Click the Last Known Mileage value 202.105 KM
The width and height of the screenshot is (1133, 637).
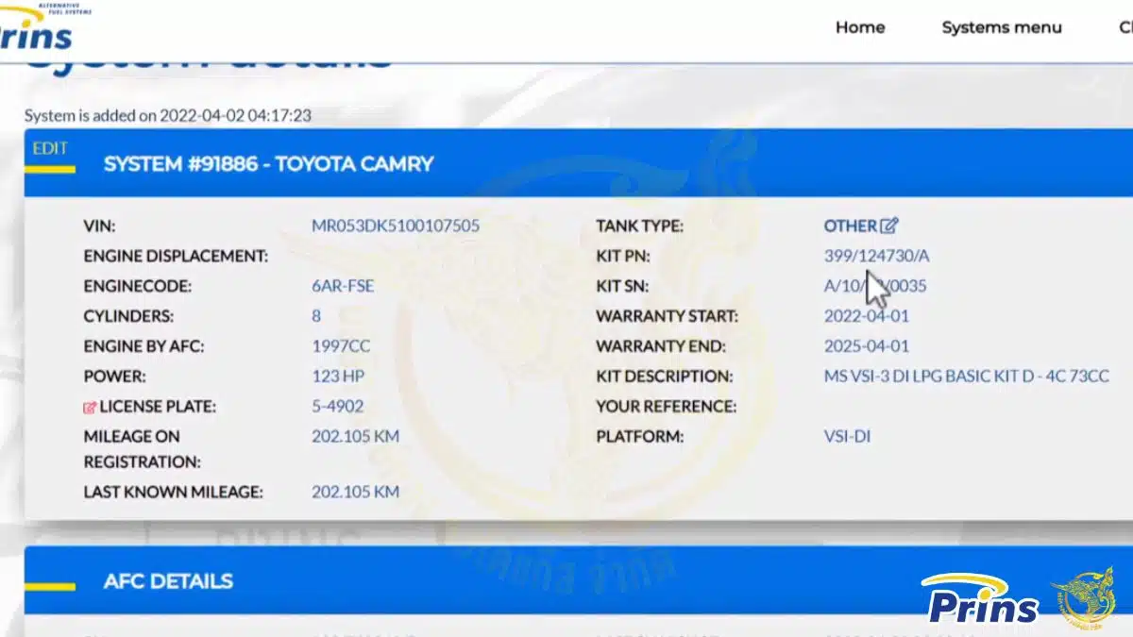pyautogui.click(x=355, y=492)
